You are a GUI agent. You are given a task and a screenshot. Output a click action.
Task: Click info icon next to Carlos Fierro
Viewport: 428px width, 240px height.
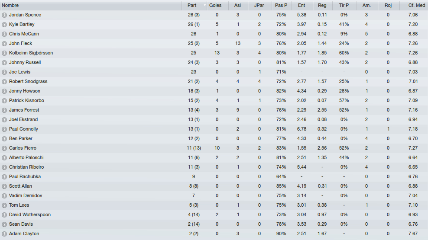[4, 148]
